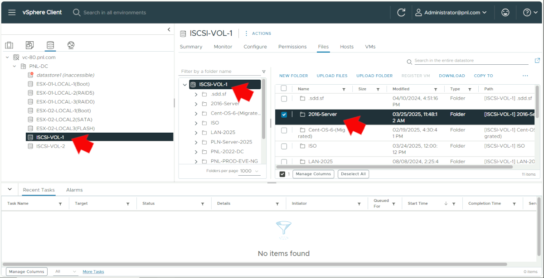Click COPY TO button
This screenshot has width=544, height=278.
tap(483, 76)
